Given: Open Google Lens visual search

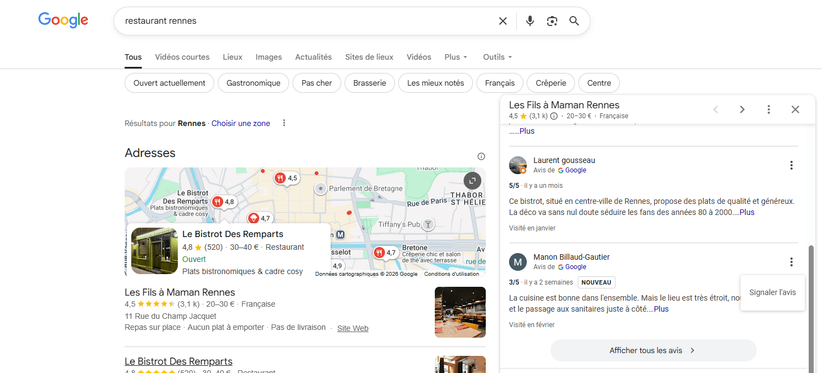Looking at the screenshot, I should point(552,20).
